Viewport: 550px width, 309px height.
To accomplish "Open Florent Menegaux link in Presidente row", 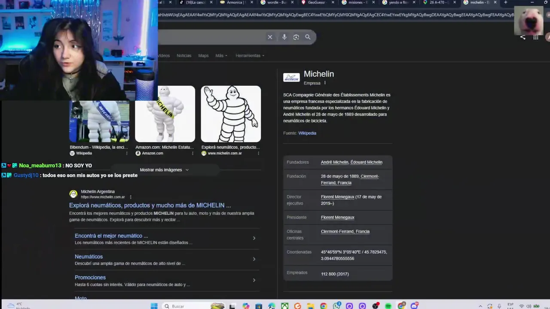I will point(338,217).
